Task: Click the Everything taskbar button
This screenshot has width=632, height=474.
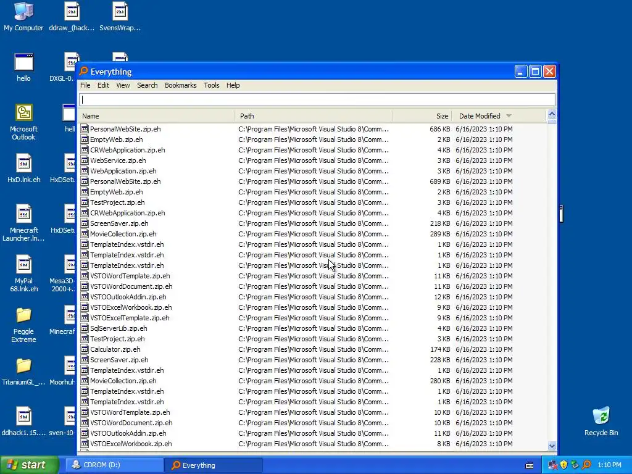Action: point(214,465)
